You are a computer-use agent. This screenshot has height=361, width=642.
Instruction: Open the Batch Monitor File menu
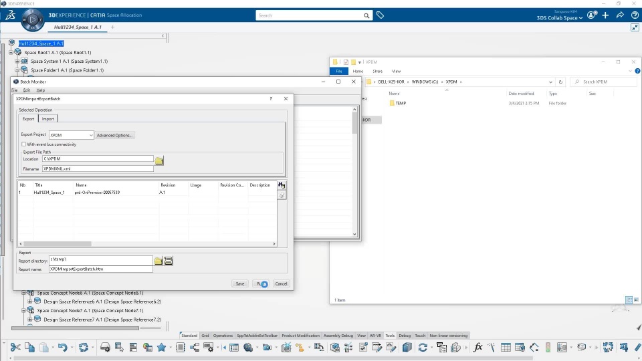[14, 90]
